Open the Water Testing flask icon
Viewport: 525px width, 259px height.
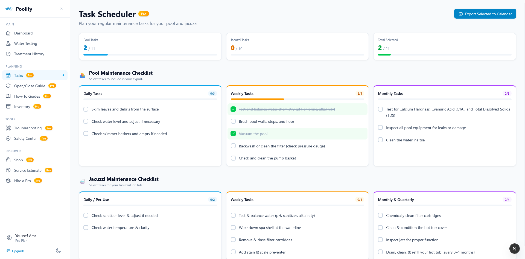point(8,43)
